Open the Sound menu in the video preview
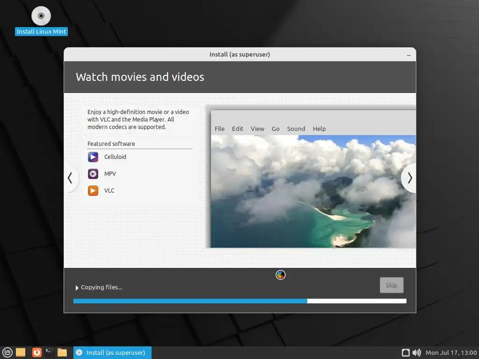Image resolution: width=479 pixels, height=359 pixels. (296, 129)
